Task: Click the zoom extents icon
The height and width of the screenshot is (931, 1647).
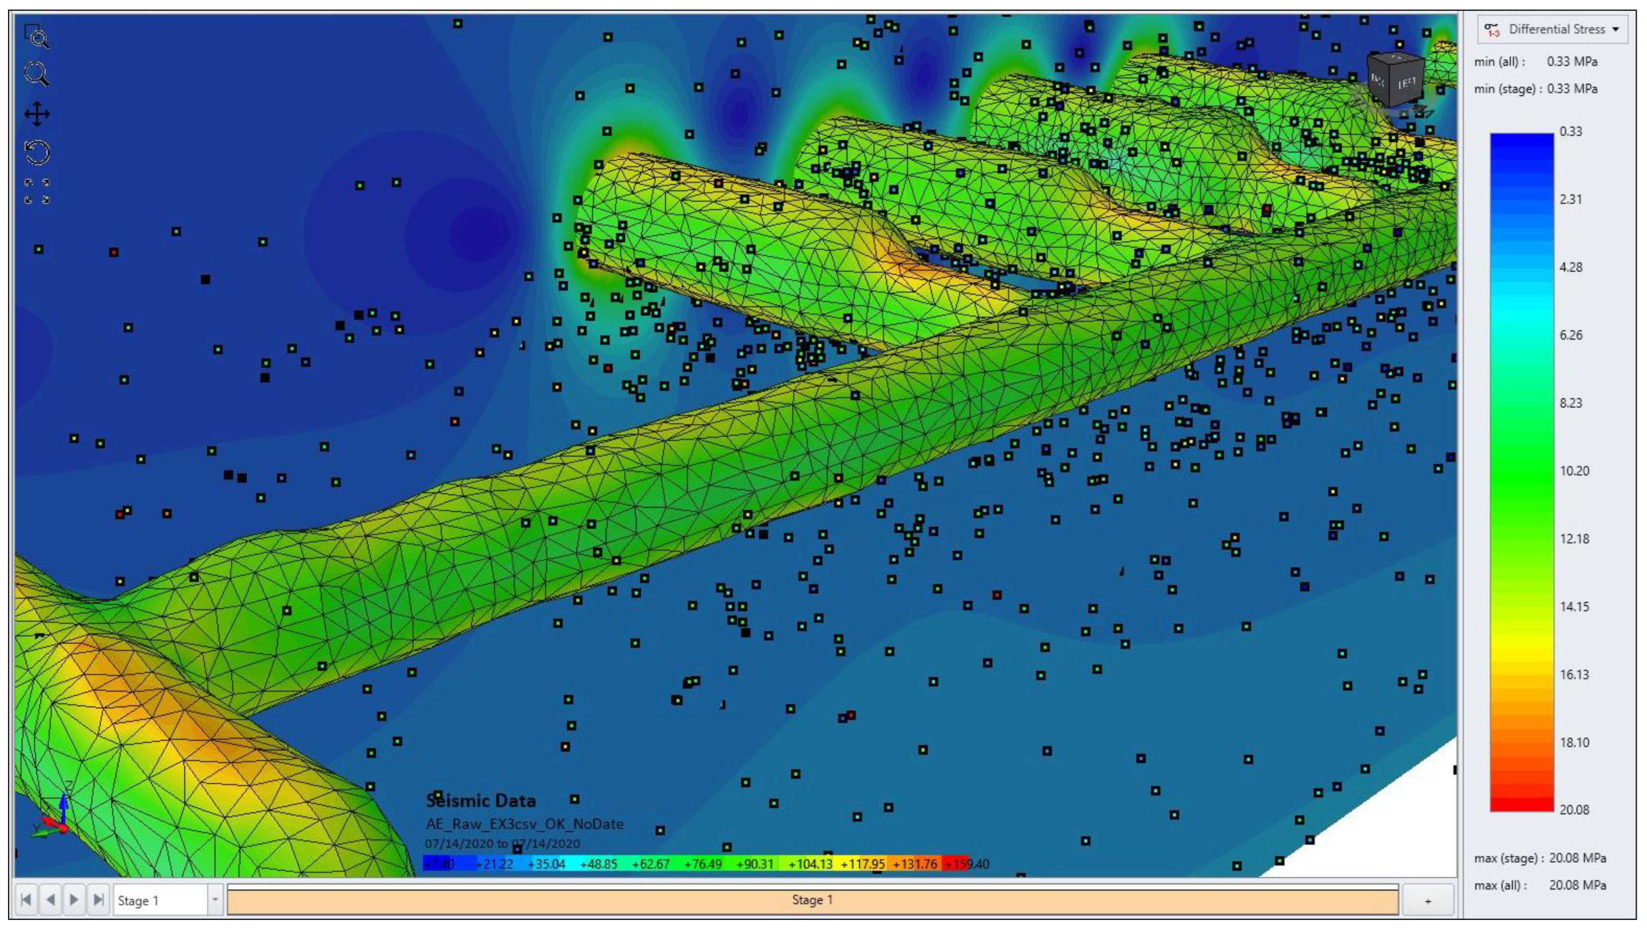Action: (36, 191)
